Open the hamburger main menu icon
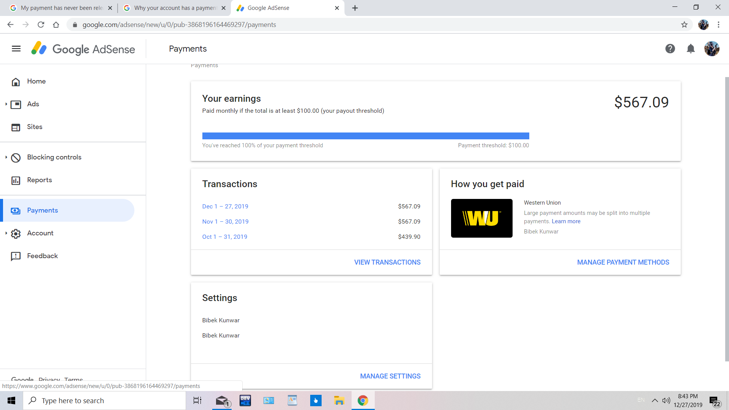 tap(16, 49)
